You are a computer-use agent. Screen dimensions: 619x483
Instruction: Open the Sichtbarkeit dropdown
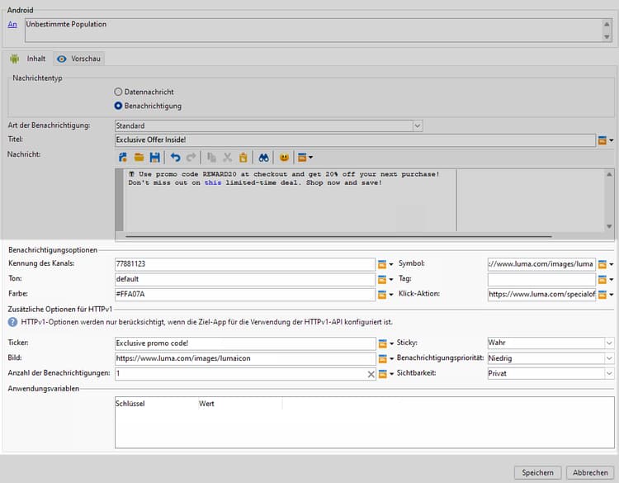609,373
